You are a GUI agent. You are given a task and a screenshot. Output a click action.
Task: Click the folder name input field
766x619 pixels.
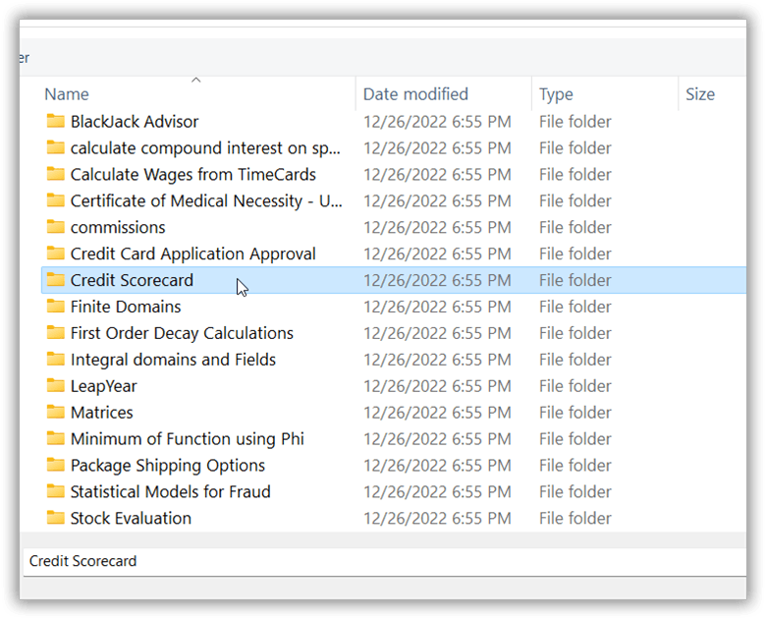[x=383, y=561]
